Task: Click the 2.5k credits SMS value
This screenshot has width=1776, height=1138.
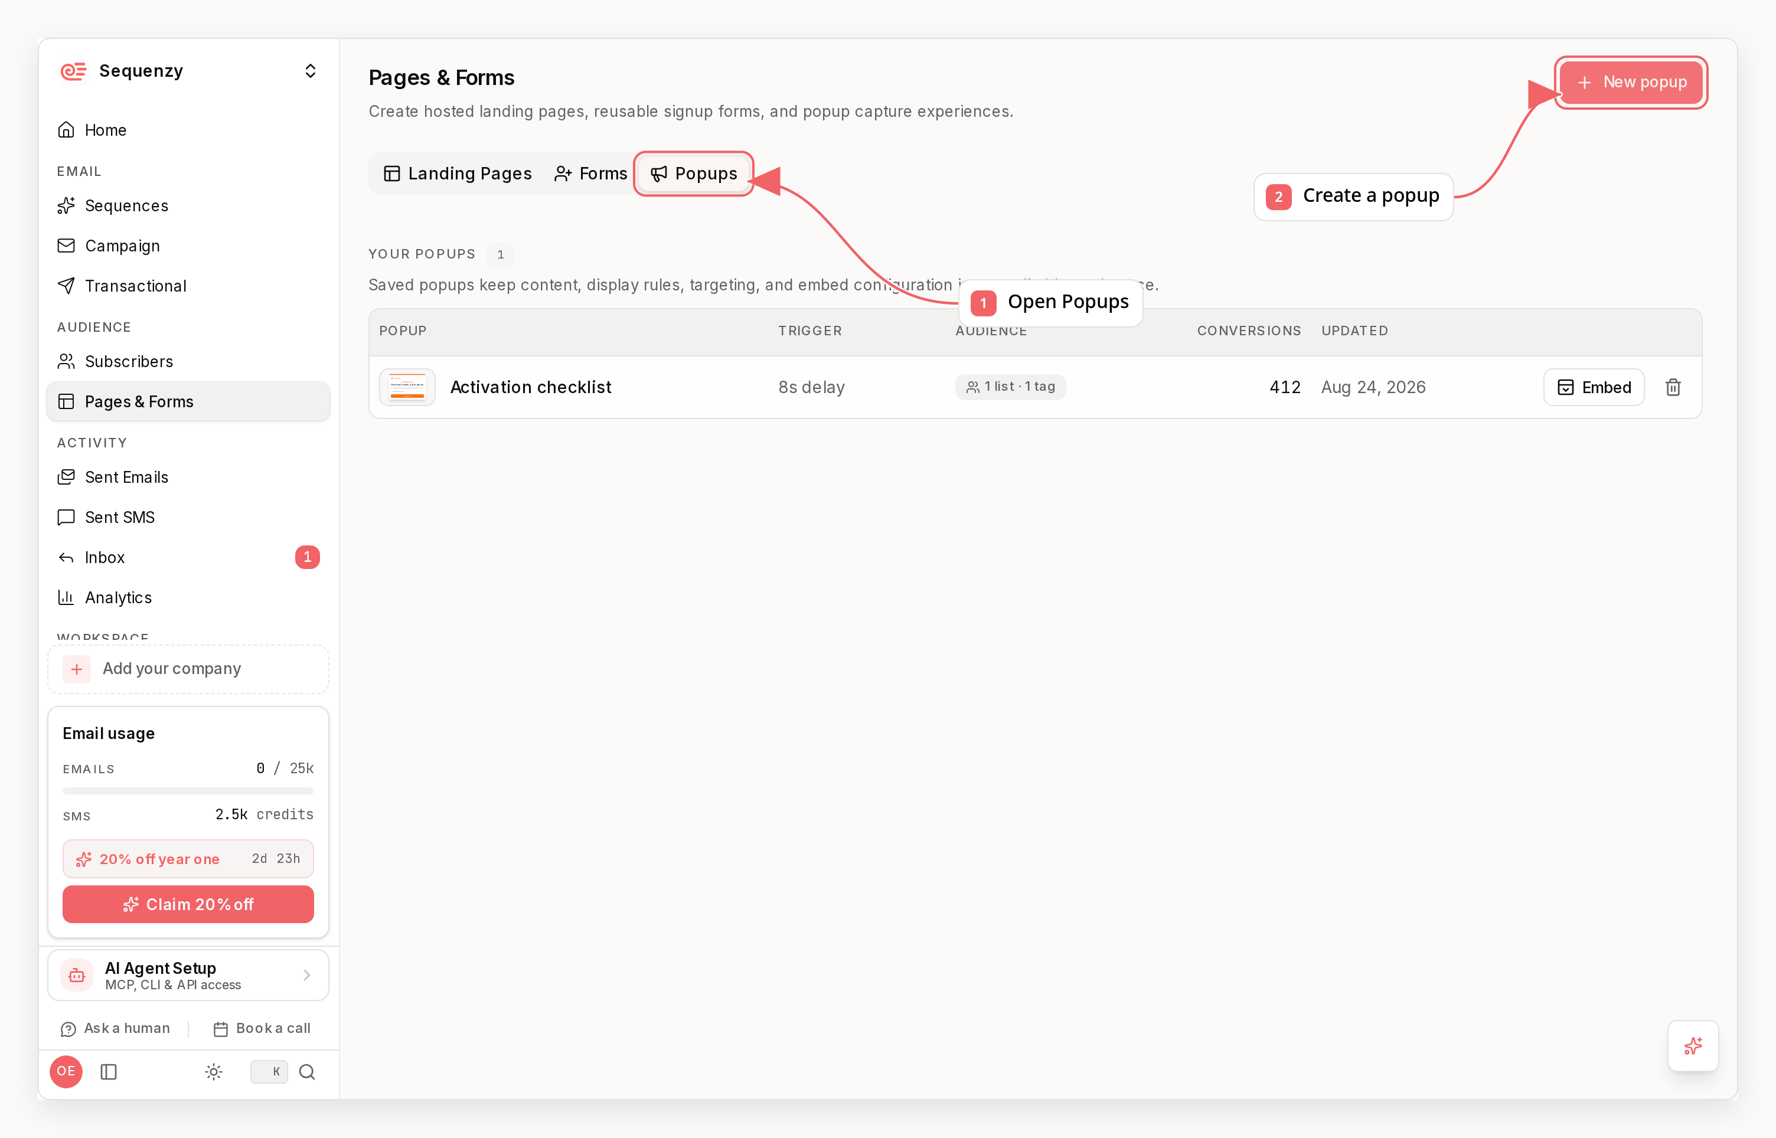Action: pyautogui.click(x=264, y=815)
